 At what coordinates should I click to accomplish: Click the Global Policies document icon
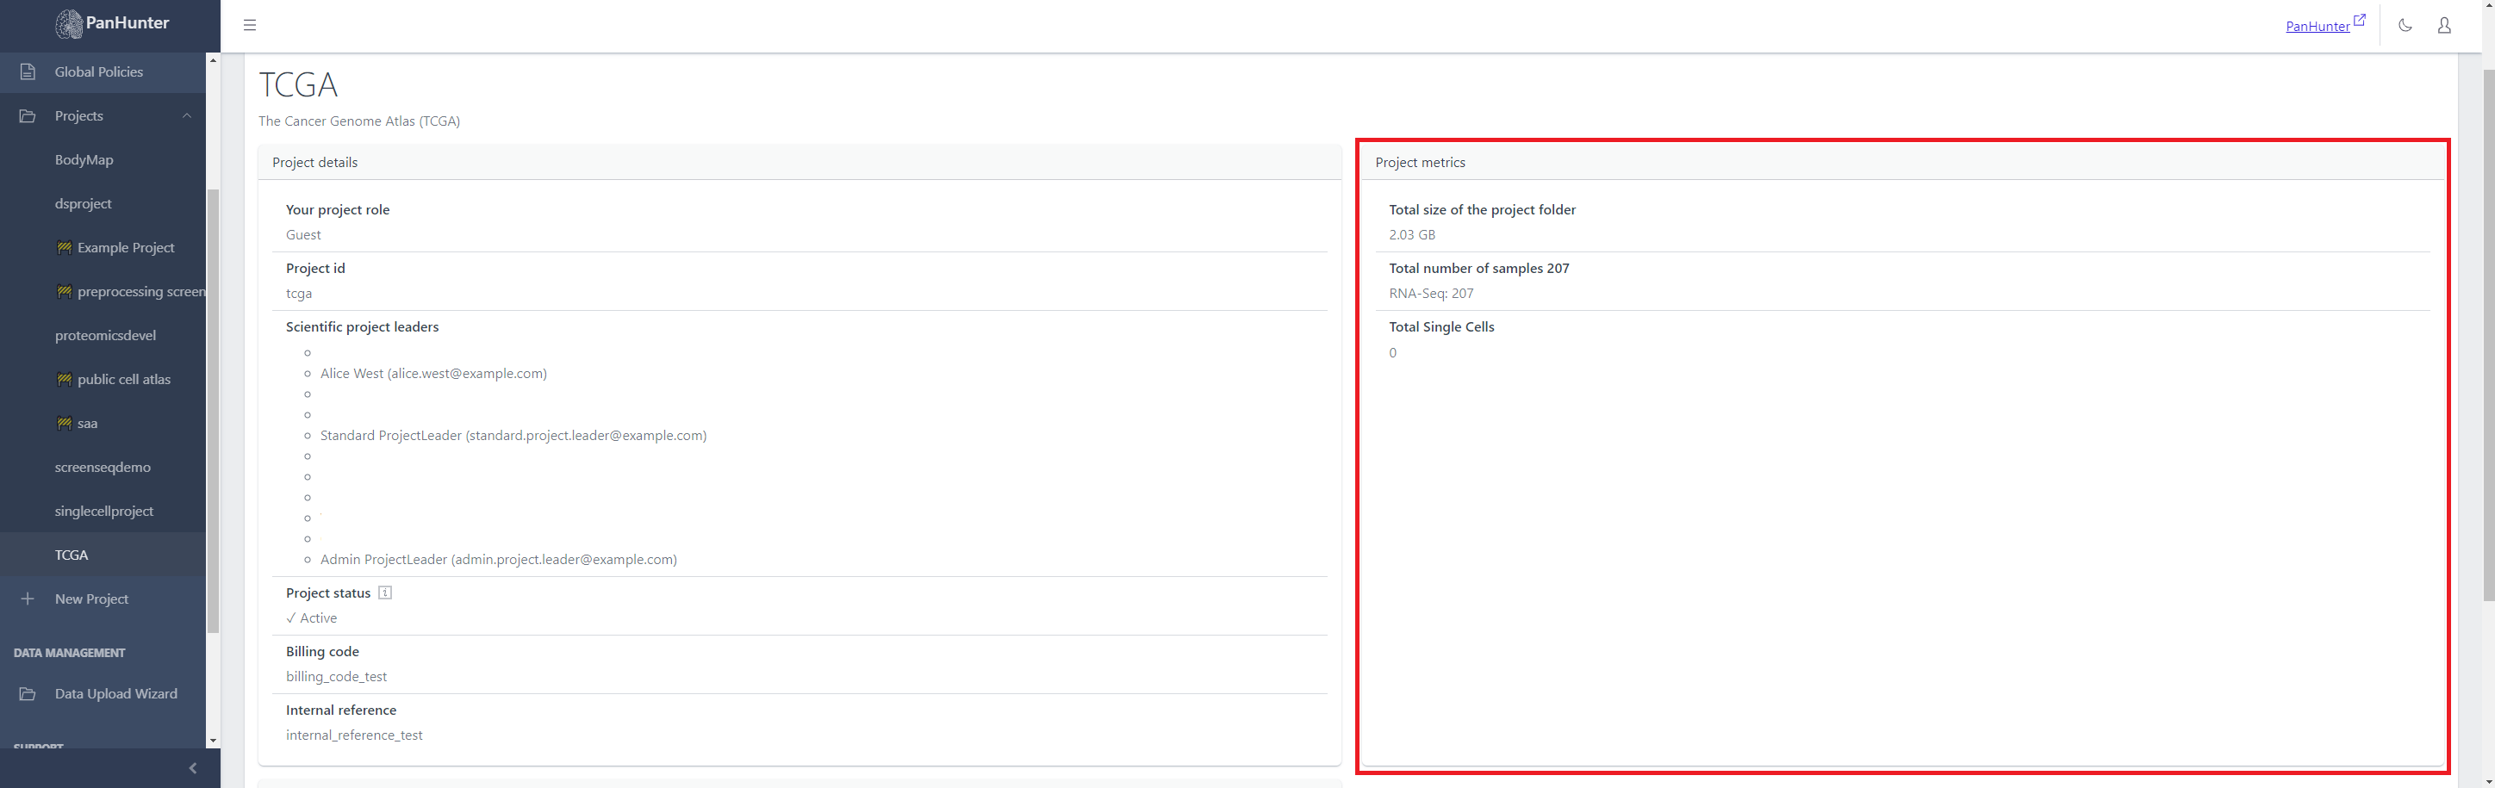[x=29, y=71]
